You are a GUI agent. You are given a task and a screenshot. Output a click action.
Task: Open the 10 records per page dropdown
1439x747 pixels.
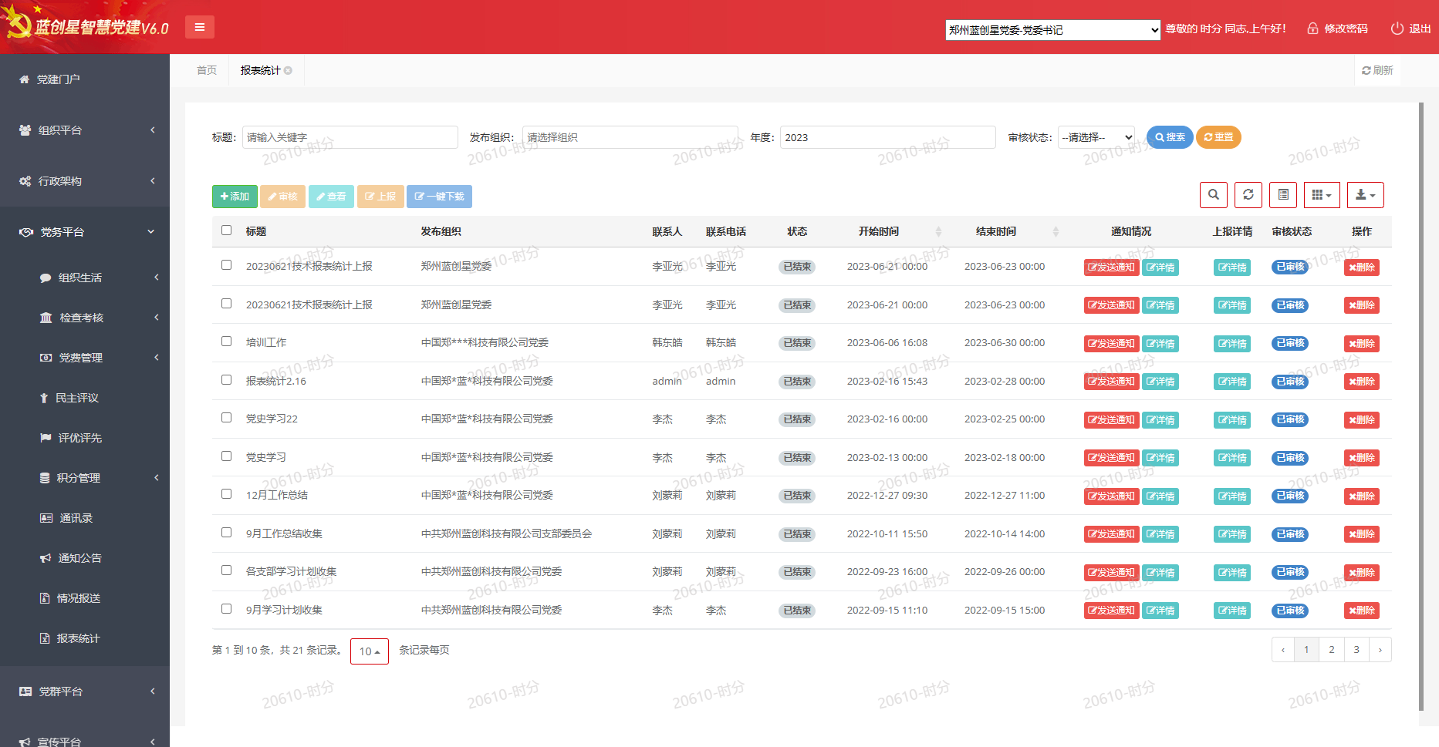coord(369,651)
